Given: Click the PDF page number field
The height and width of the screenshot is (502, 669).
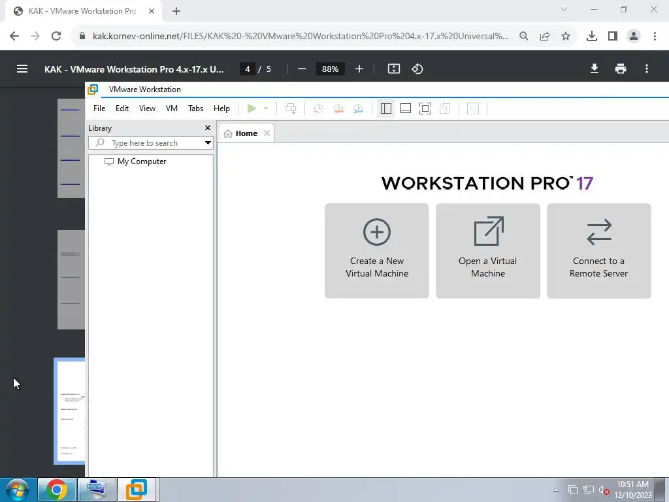Looking at the screenshot, I should click(248, 69).
